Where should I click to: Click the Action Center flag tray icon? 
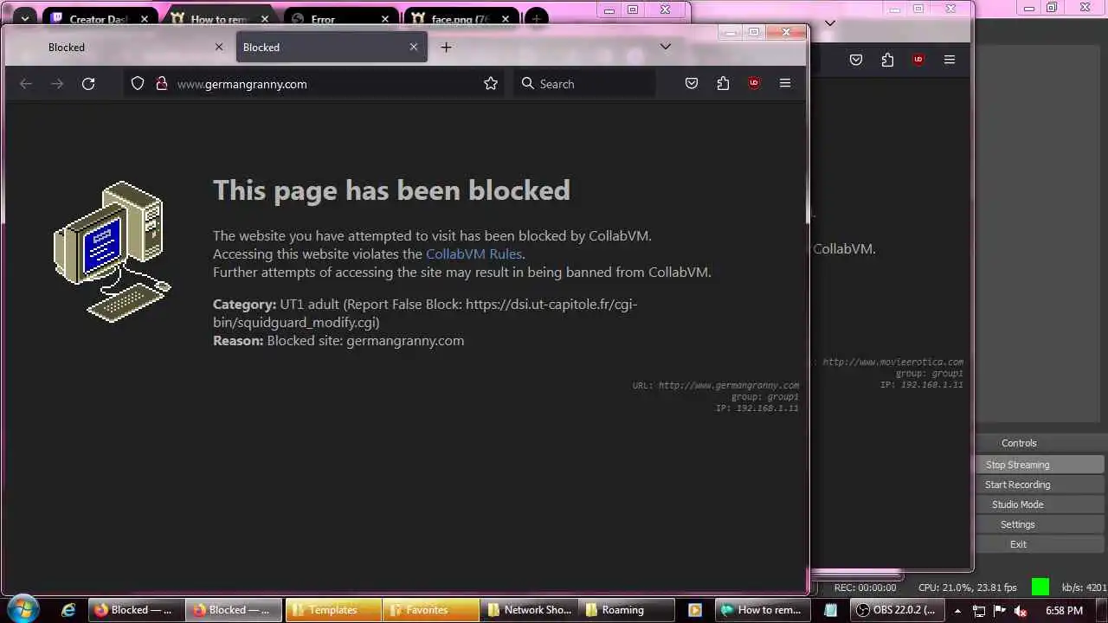1000,611
